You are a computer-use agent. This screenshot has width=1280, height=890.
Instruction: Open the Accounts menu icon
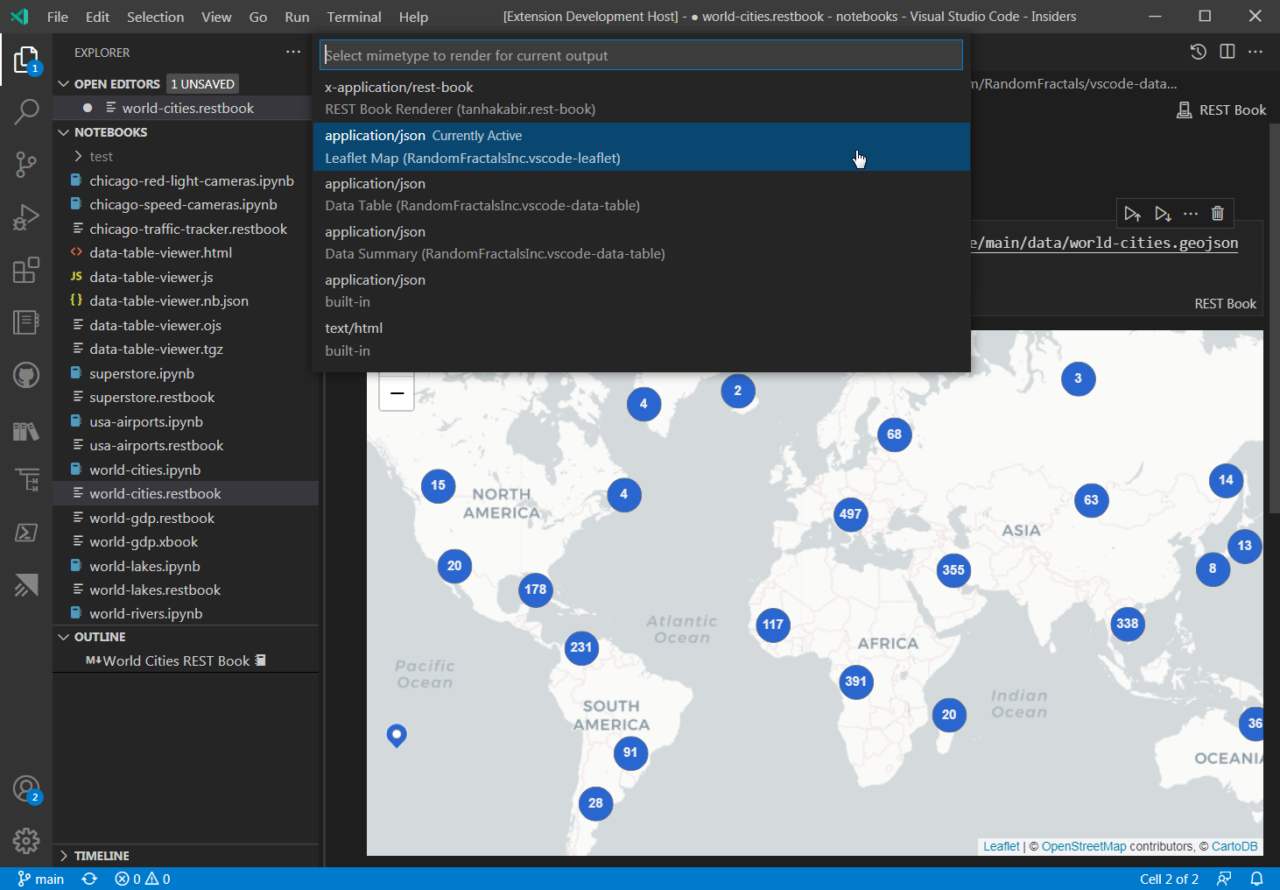[x=26, y=789]
